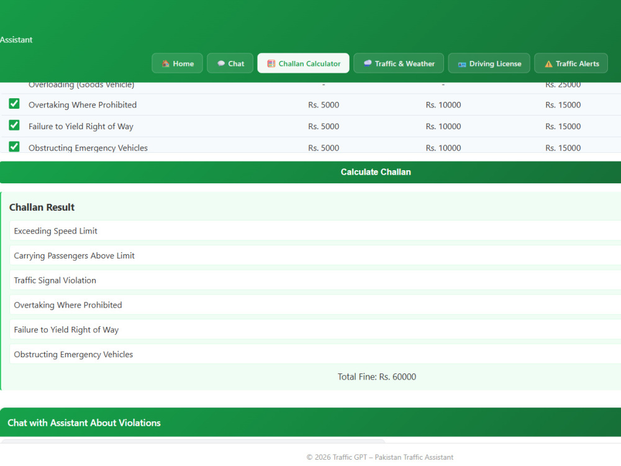Select Traffic Signal Violation result entry
Viewport: 621px width, 466px height.
[x=315, y=280]
